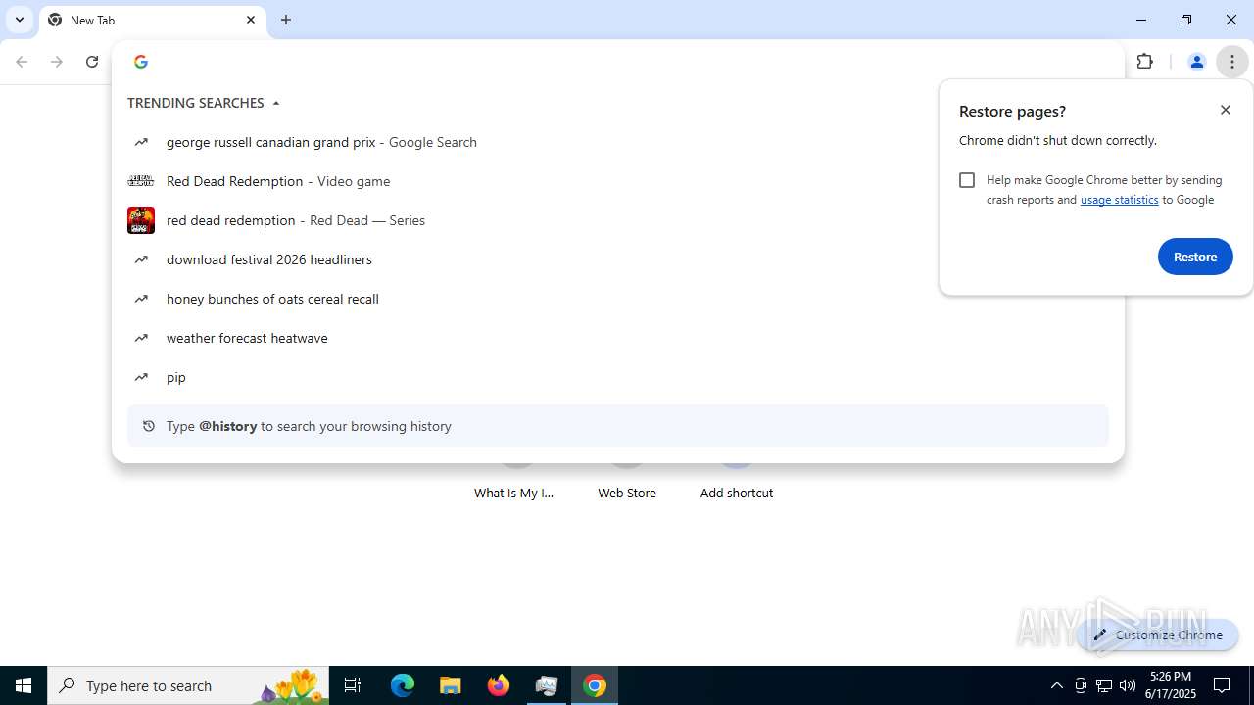Image resolution: width=1254 pixels, height=705 pixels.
Task: Click the Chrome taskbar icon
Action: click(x=595, y=685)
